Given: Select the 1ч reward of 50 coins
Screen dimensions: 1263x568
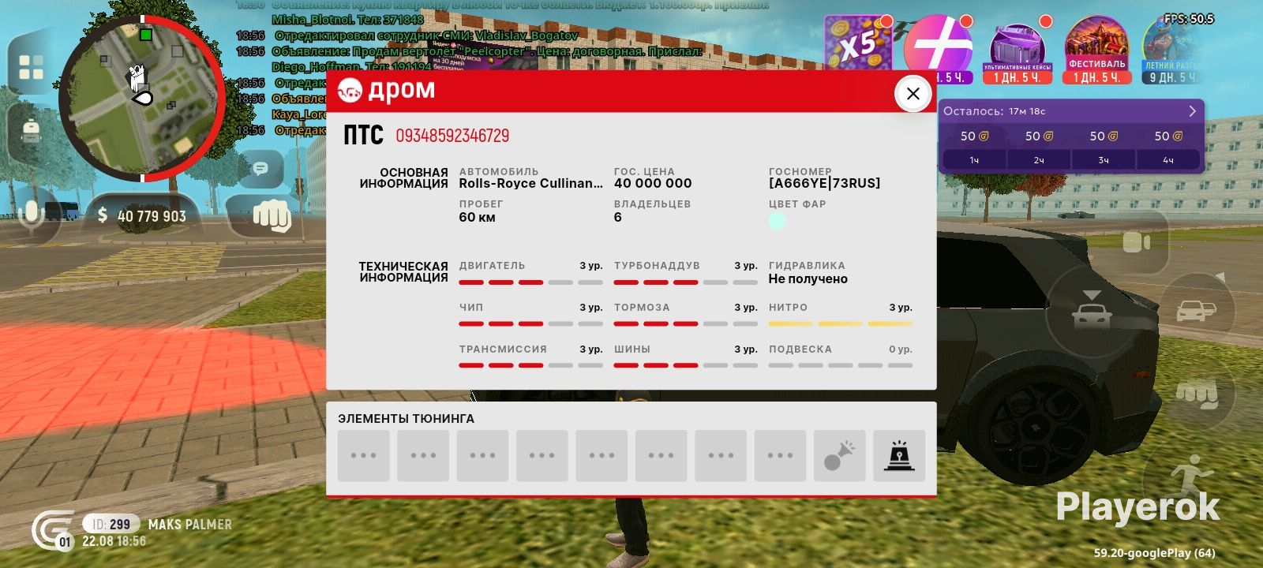Looking at the screenshot, I should click(974, 148).
